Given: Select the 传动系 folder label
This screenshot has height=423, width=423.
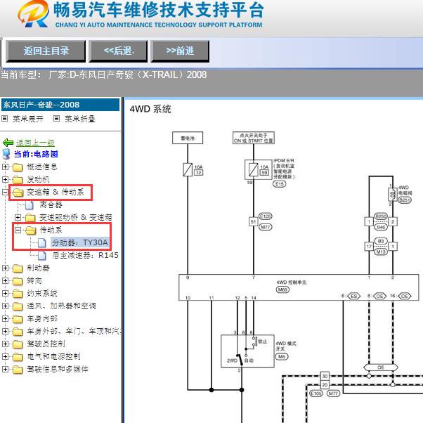Looking at the screenshot, I should tap(51, 230).
